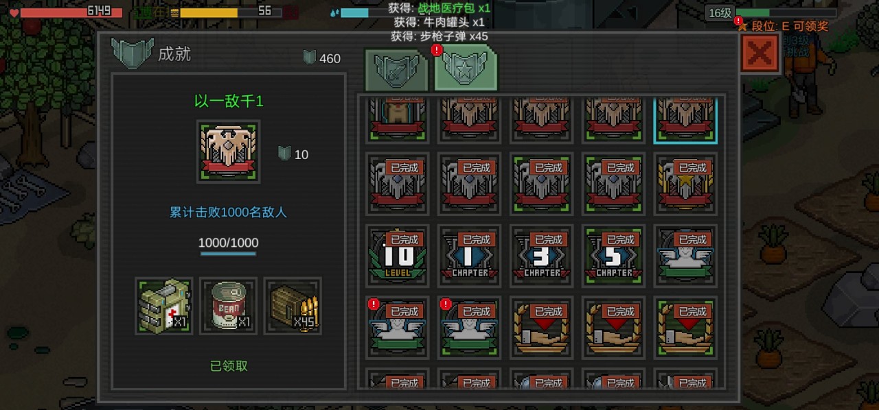
Task: Click the canned bean reward icon
Action: click(229, 306)
